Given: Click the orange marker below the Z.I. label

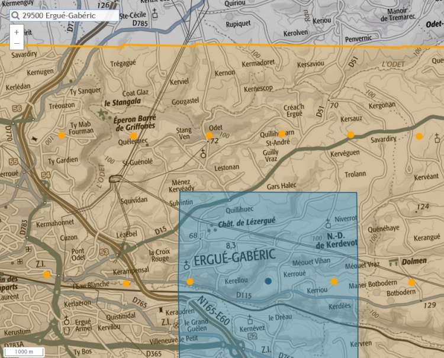Looking at the screenshot, I should pyautogui.click(x=46, y=274).
